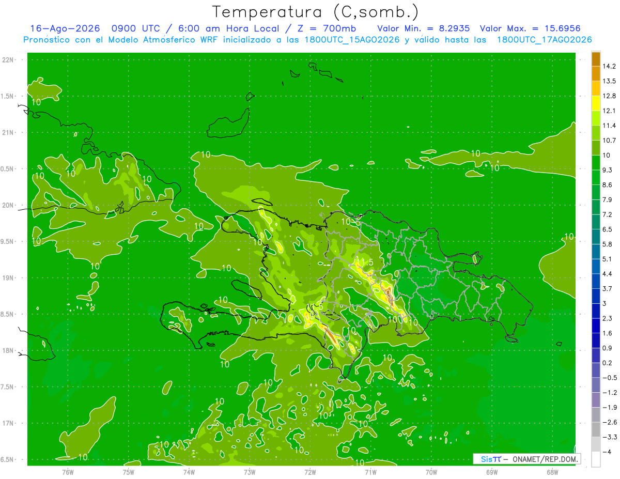The image size is (620, 479).
Task: Click the legend value "14.2"
Action: (x=610, y=66)
